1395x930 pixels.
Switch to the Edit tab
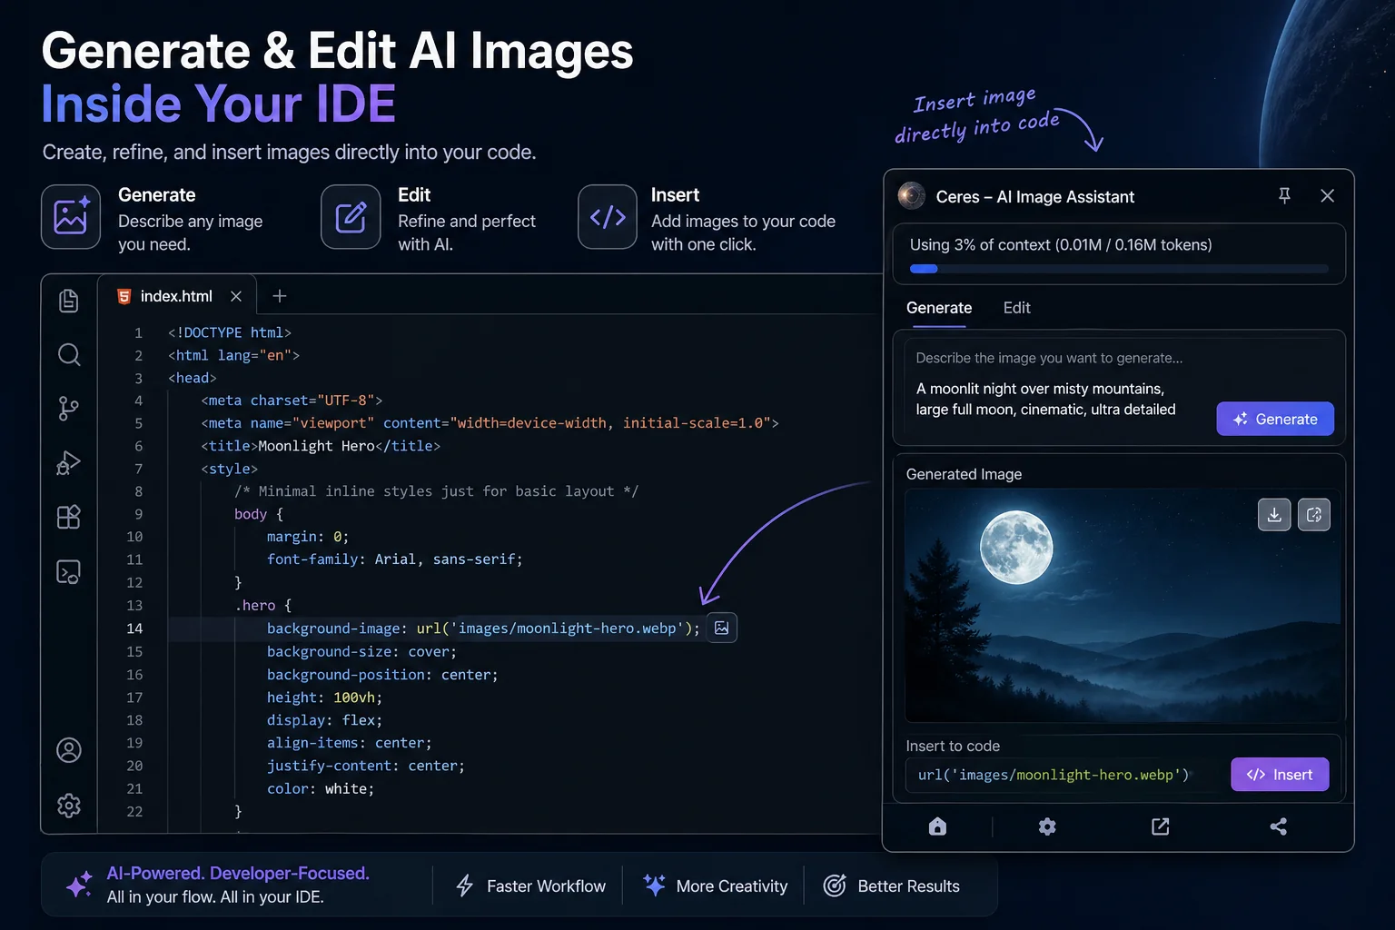[x=1016, y=308]
